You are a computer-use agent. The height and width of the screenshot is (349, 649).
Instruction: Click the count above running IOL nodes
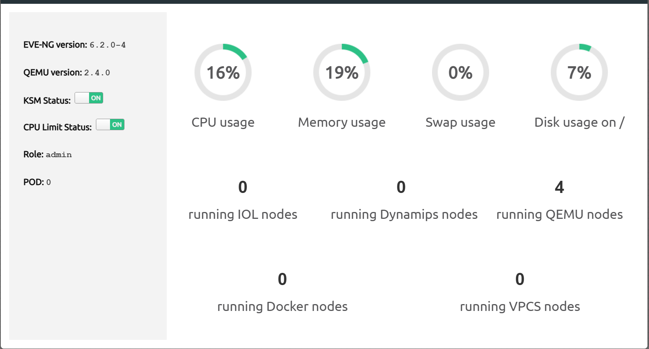243,187
